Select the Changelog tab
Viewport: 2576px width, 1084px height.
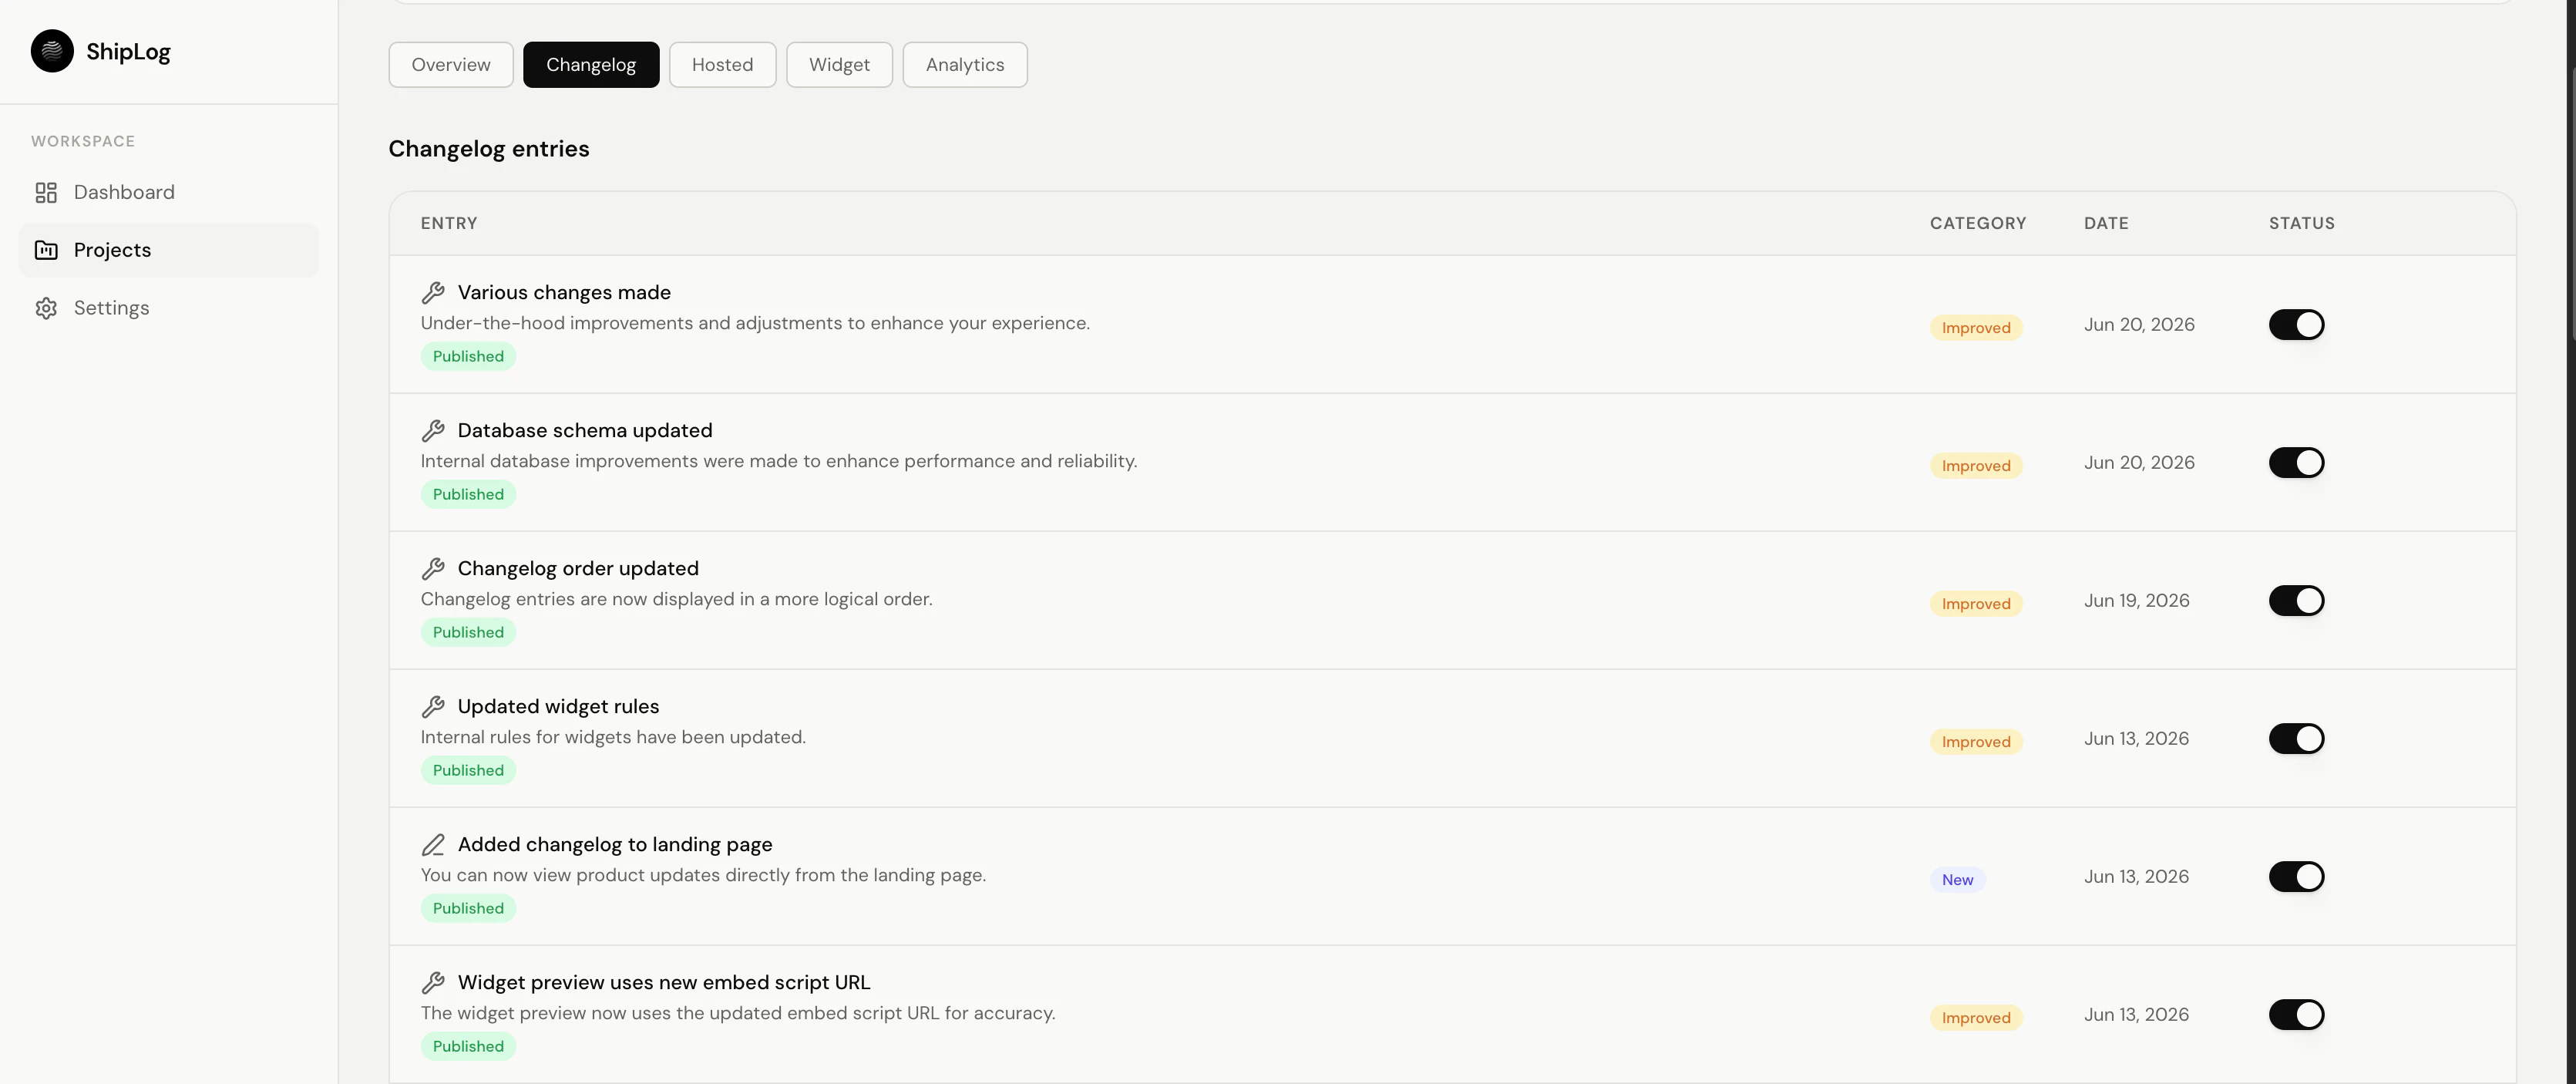pyautogui.click(x=591, y=65)
